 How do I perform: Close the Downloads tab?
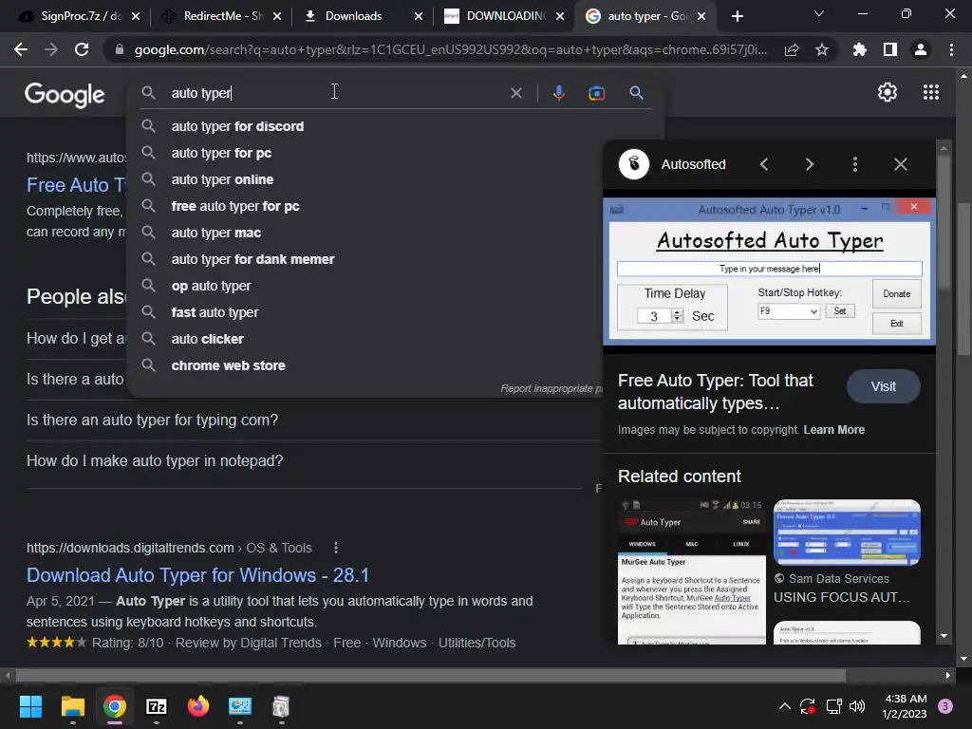419,16
